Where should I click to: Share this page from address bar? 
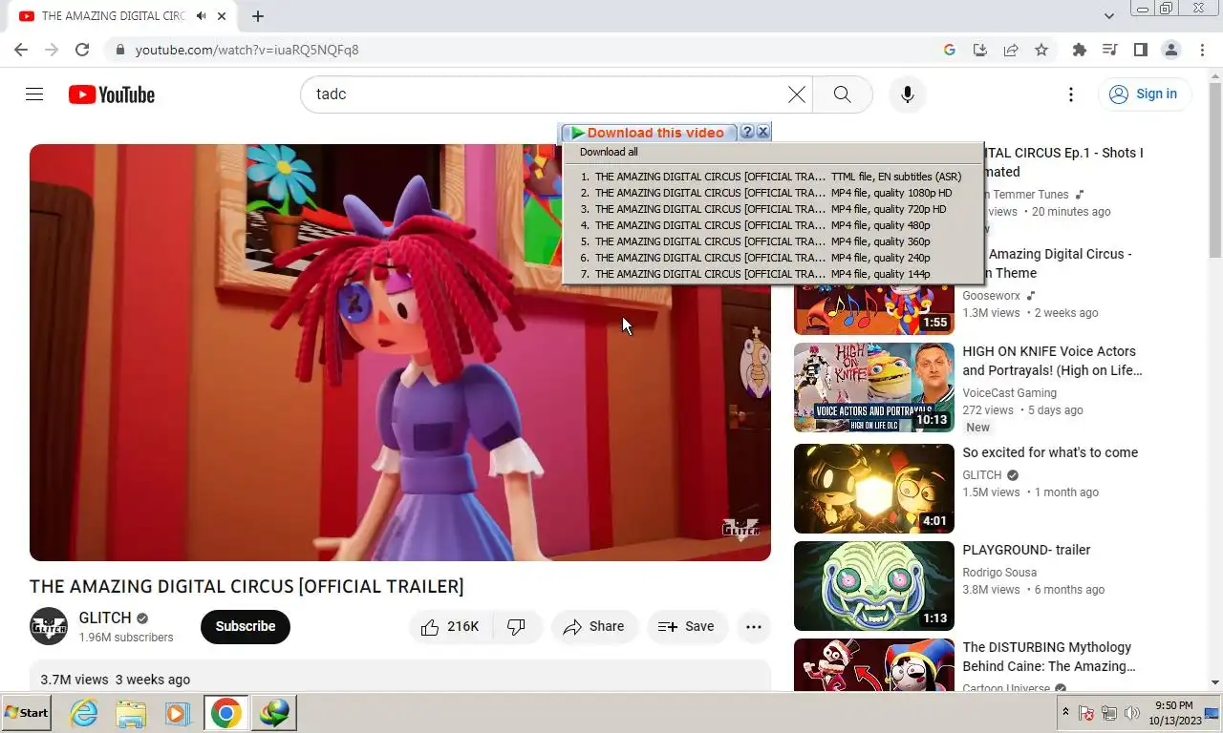(1011, 50)
